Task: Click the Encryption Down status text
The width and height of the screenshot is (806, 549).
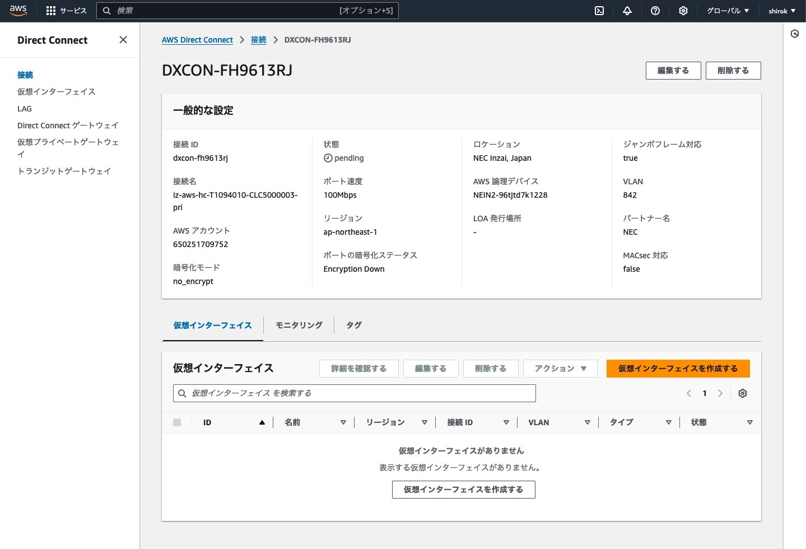Action: click(354, 269)
